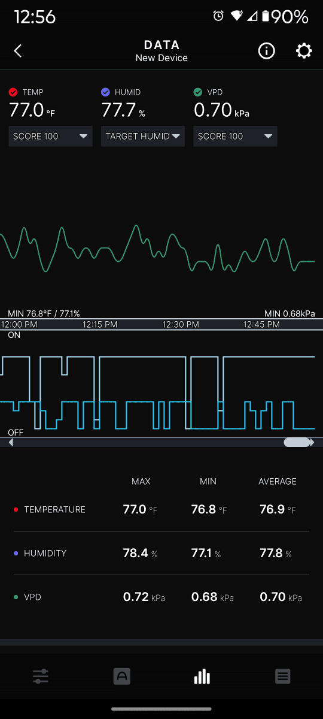Screen dimensions: 323x719
Task: Toggle the green VPD checkmark
Action: 198,92
